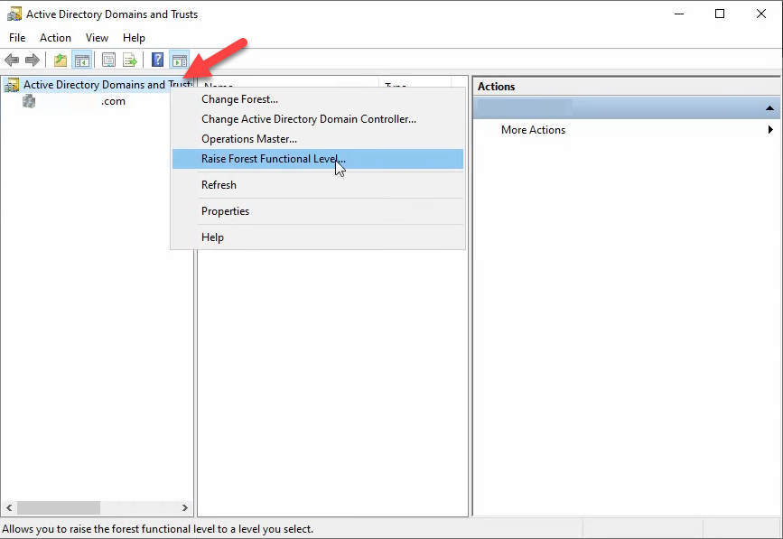
Task: Click More Actions in Actions pane
Action: [x=534, y=130]
